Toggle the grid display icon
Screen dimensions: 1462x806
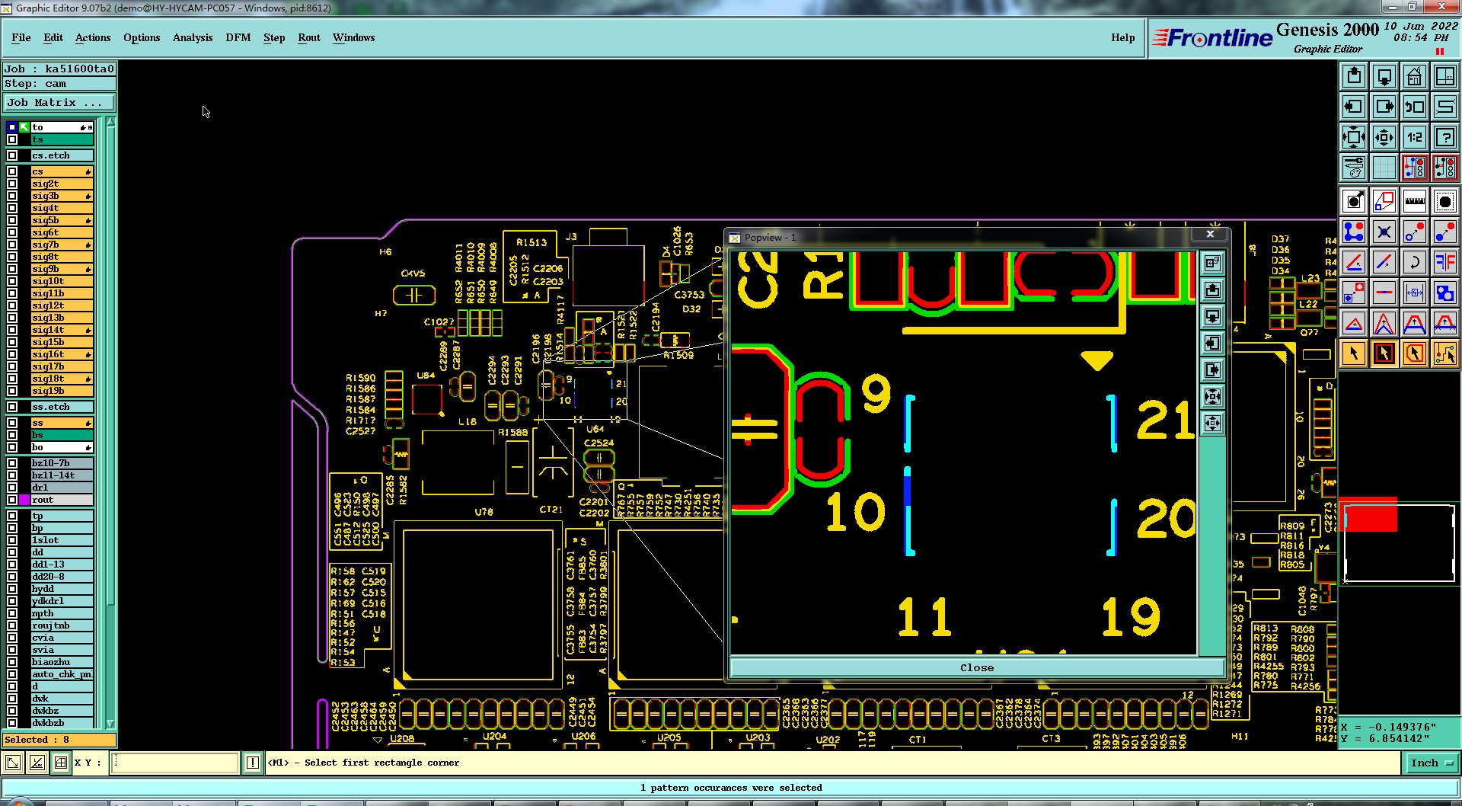click(x=1384, y=168)
